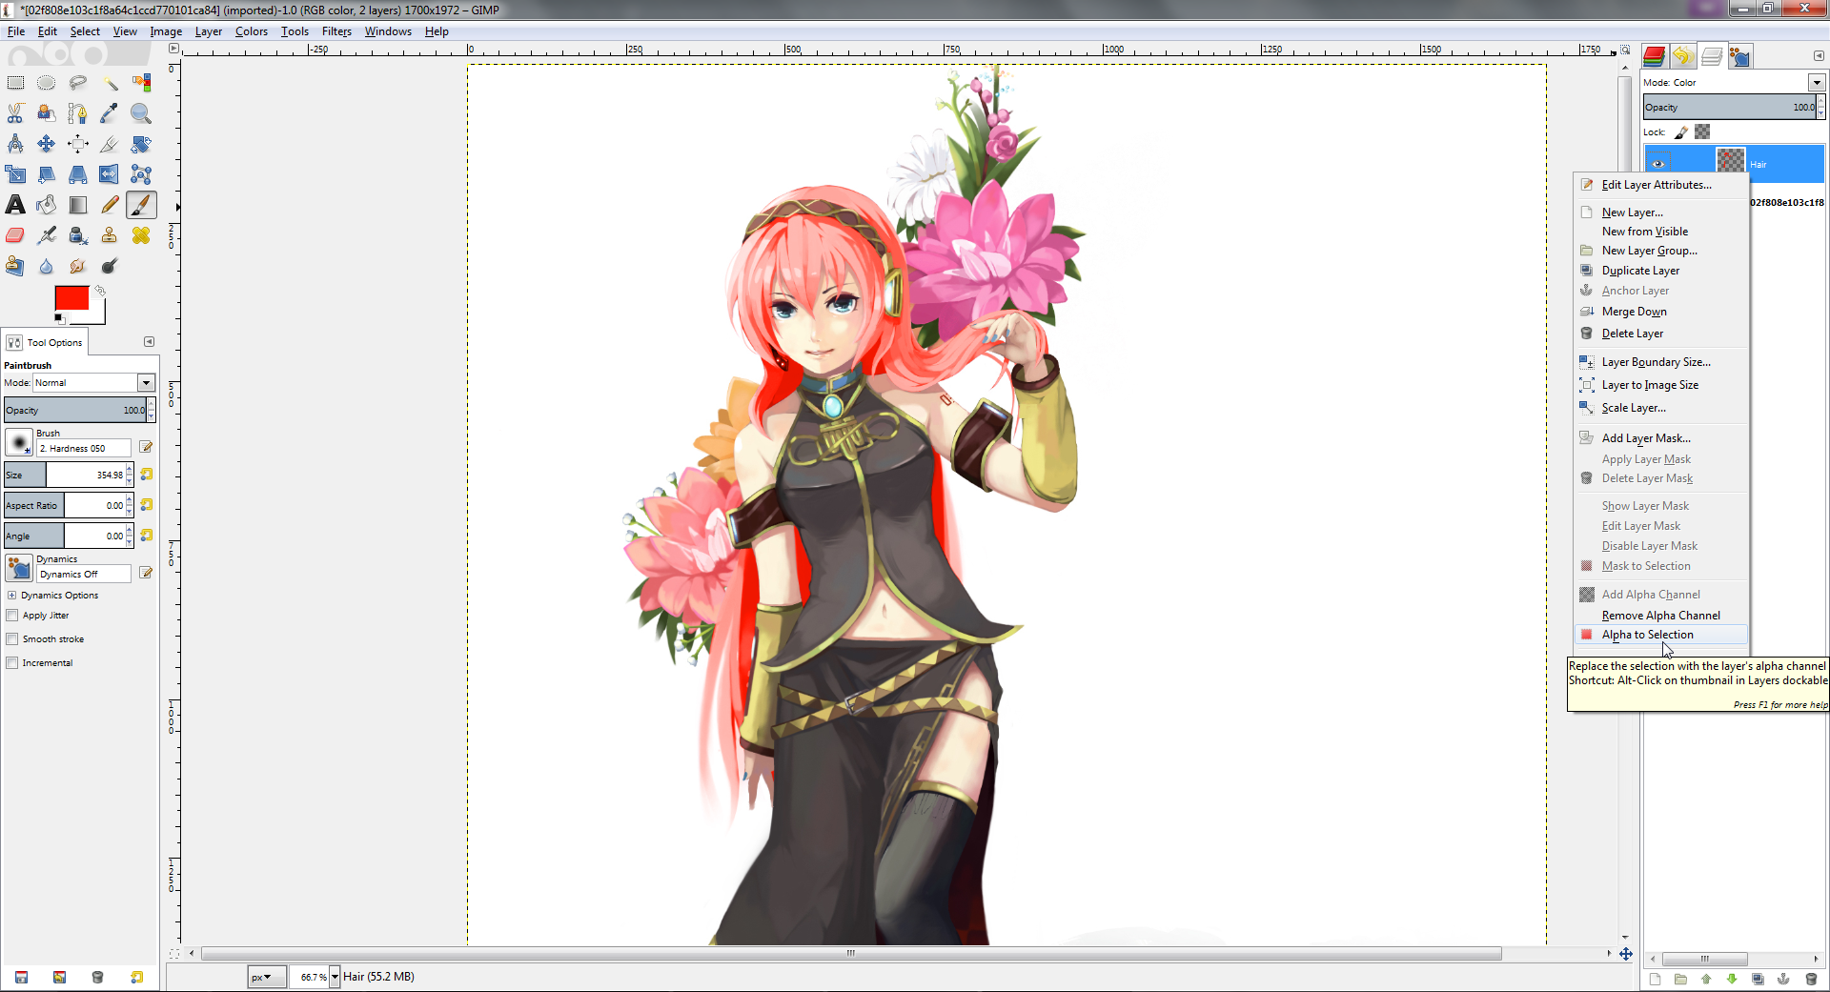Pick the Blend gradient tool
This screenshot has width=1830, height=992.
pos(78,205)
